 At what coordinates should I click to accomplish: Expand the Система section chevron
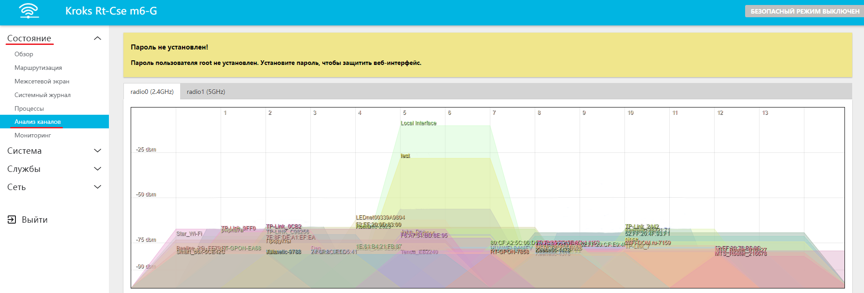[x=97, y=151]
